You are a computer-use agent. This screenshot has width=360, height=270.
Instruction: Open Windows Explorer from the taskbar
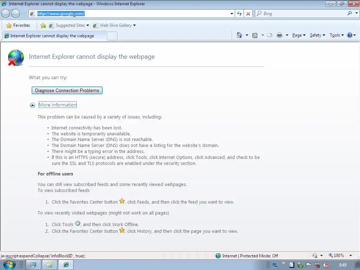pyautogui.click(x=49, y=265)
